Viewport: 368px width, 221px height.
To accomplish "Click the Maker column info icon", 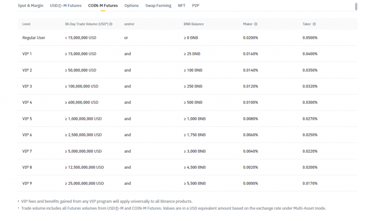I will click(x=256, y=24).
